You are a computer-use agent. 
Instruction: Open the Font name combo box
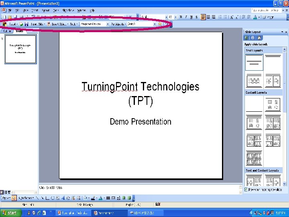pos(154,17)
